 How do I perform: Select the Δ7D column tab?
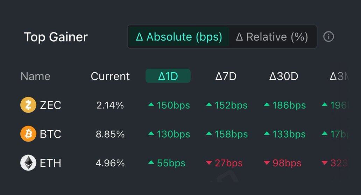click(x=226, y=76)
